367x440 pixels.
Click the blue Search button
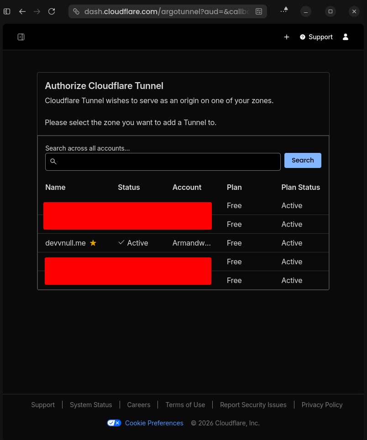click(x=303, y=161)
